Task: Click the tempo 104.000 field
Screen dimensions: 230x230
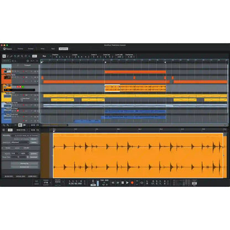Action: click(x=104, y=180)
